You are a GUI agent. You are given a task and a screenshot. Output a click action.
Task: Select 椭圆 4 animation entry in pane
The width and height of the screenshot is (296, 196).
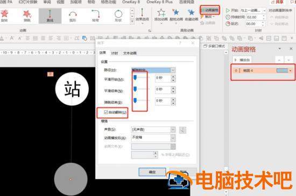point(263,70)
